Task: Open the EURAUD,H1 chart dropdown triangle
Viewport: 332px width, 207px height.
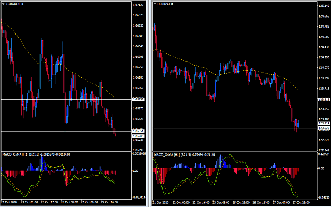Action: 3,4
